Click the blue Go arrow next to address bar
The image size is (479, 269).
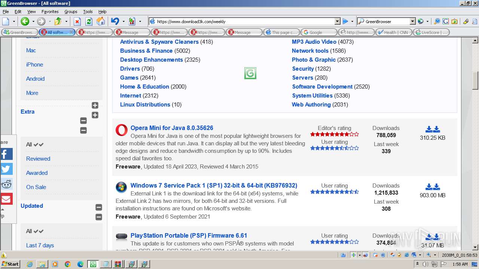[345, 21]
